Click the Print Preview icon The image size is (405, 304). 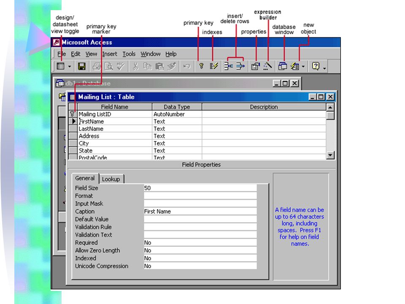pos(109,66)
